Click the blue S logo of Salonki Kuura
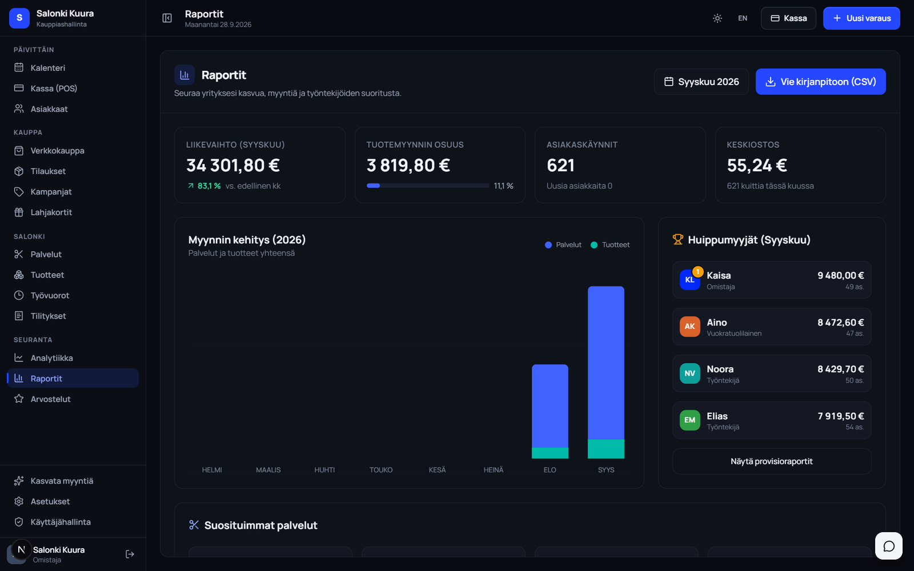 [19, 18]
